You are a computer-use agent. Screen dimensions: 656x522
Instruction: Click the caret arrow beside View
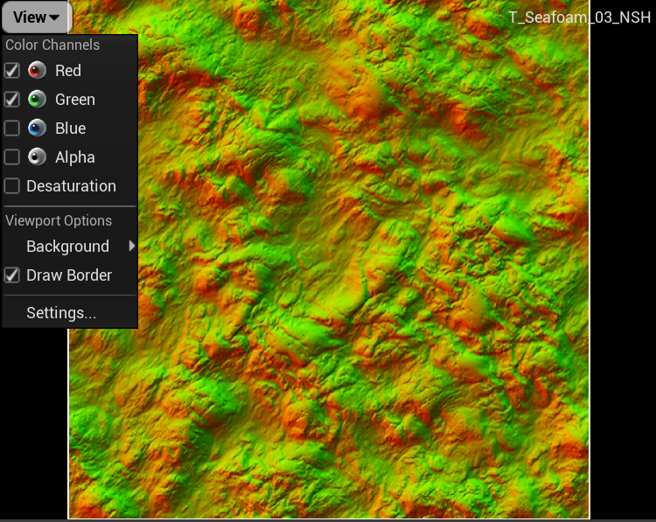pyautogui.click(x=55, y=18)
